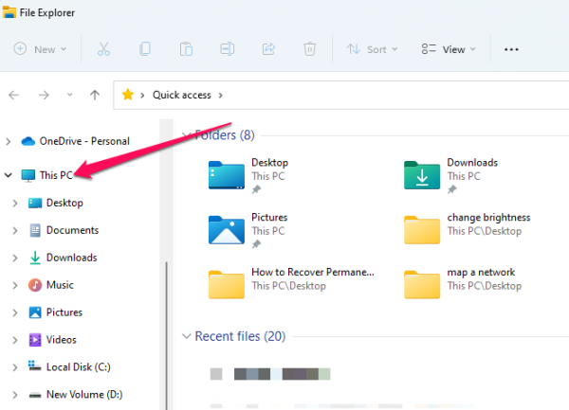Screen dimensions: 569x410
Task: Click the Cut scissors icon in toolbar
Action: (x=104, y=49)
